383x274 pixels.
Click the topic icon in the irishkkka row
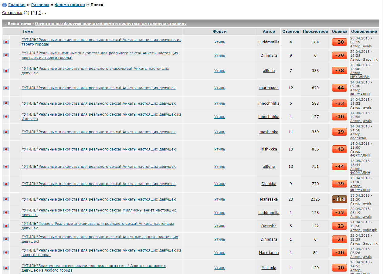pos(6,149)
